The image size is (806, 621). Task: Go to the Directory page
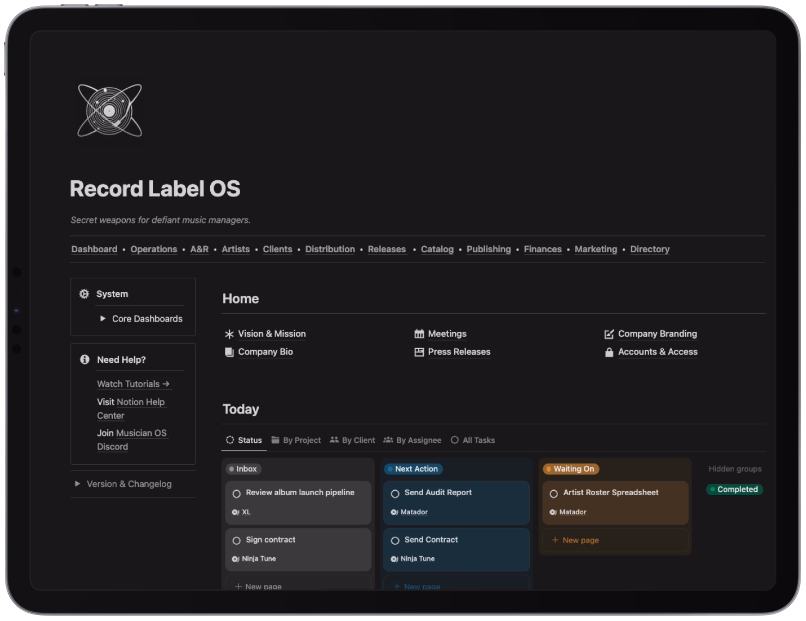(x=650, y=249)
